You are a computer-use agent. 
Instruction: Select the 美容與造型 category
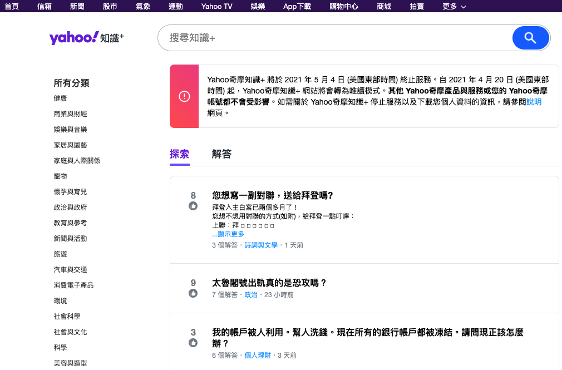(x=70, y=363)
